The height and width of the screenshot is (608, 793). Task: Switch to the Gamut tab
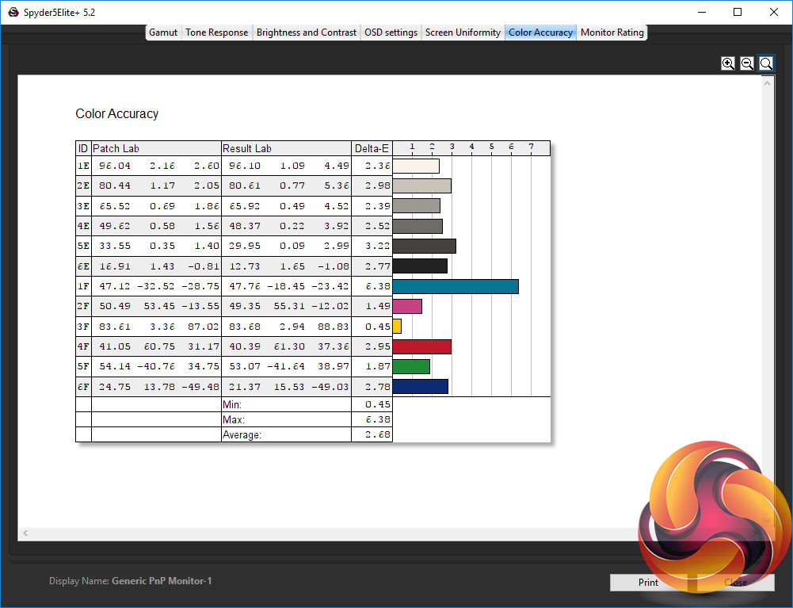(x=163, y=33)
